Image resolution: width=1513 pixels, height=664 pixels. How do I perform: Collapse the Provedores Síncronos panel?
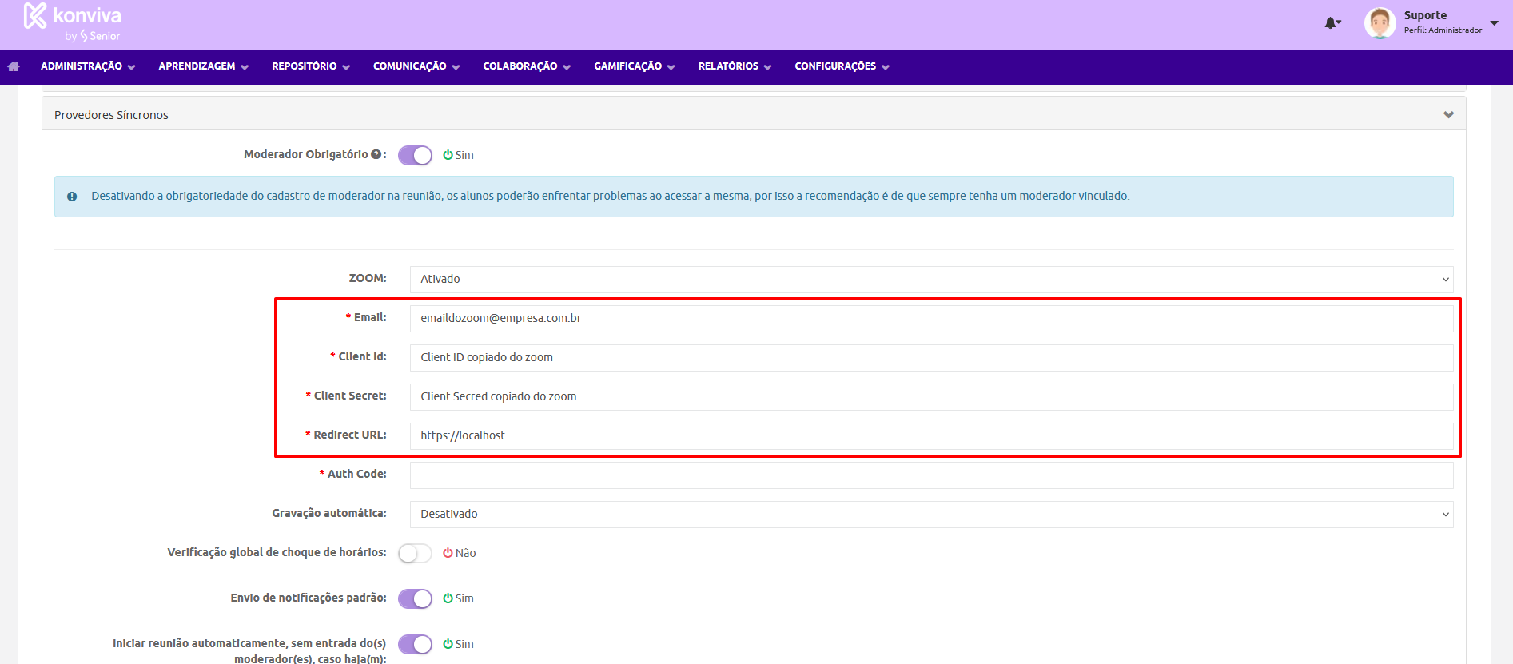pos(1448,115)
